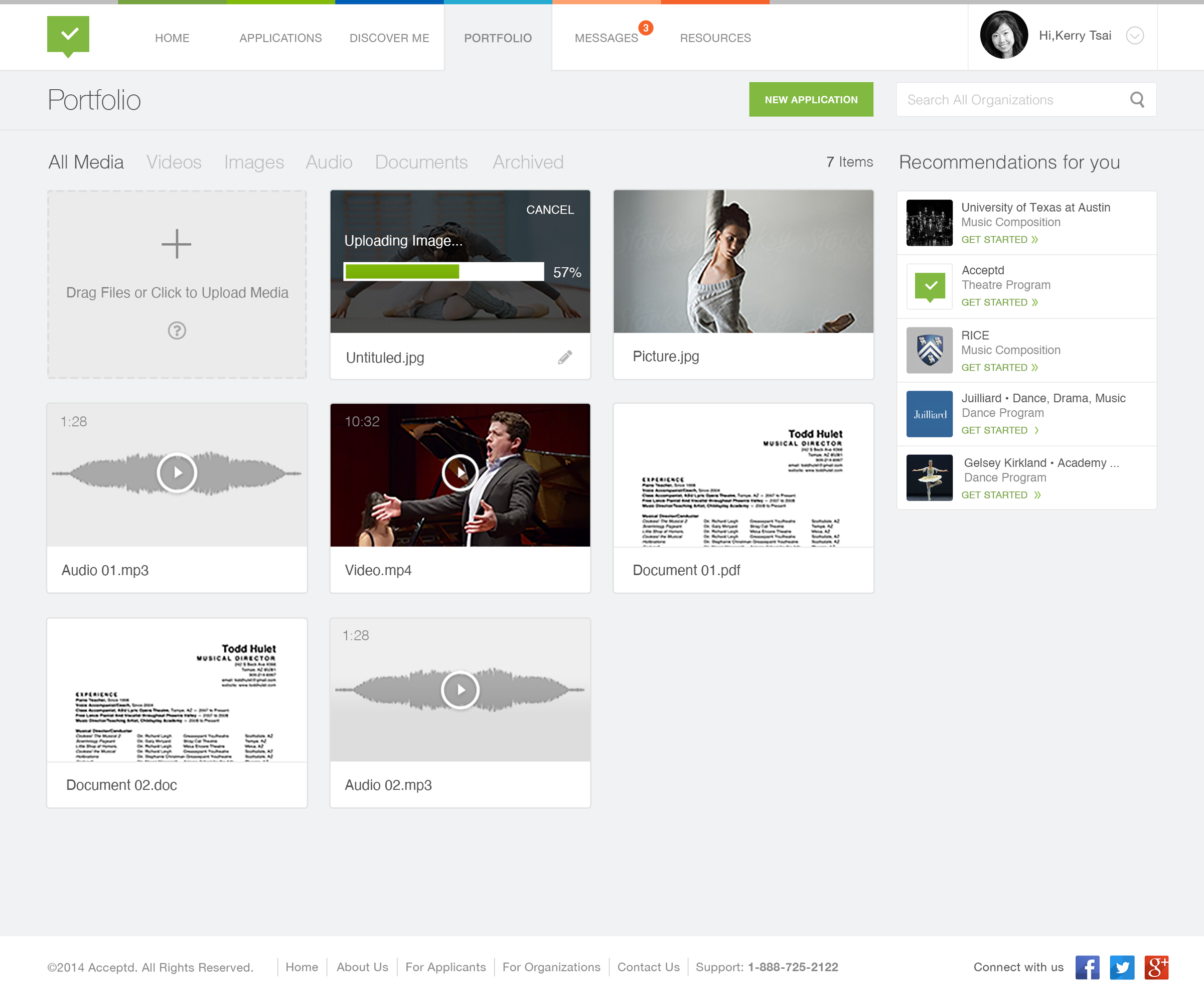Switch to the Videos media tab
This screenshot has height=999, width=1204.
click(x=174, y=162)
